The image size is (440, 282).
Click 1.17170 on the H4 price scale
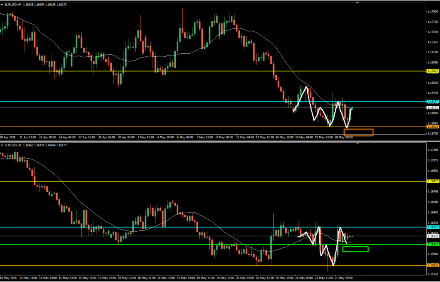(433, 52)
